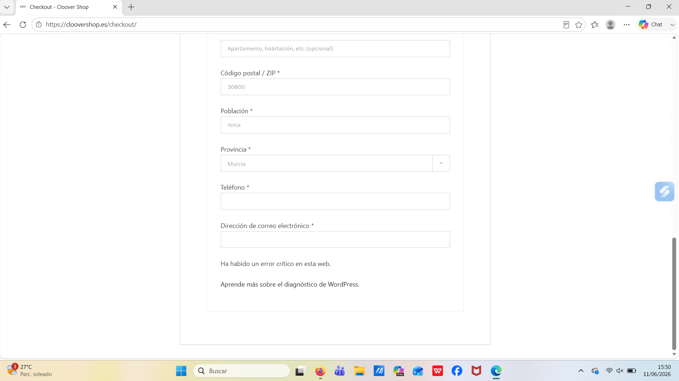The width and height of the screenshot is (679, 381).
Task: Click into the Teléfono field
Action: tap(335, 201)
